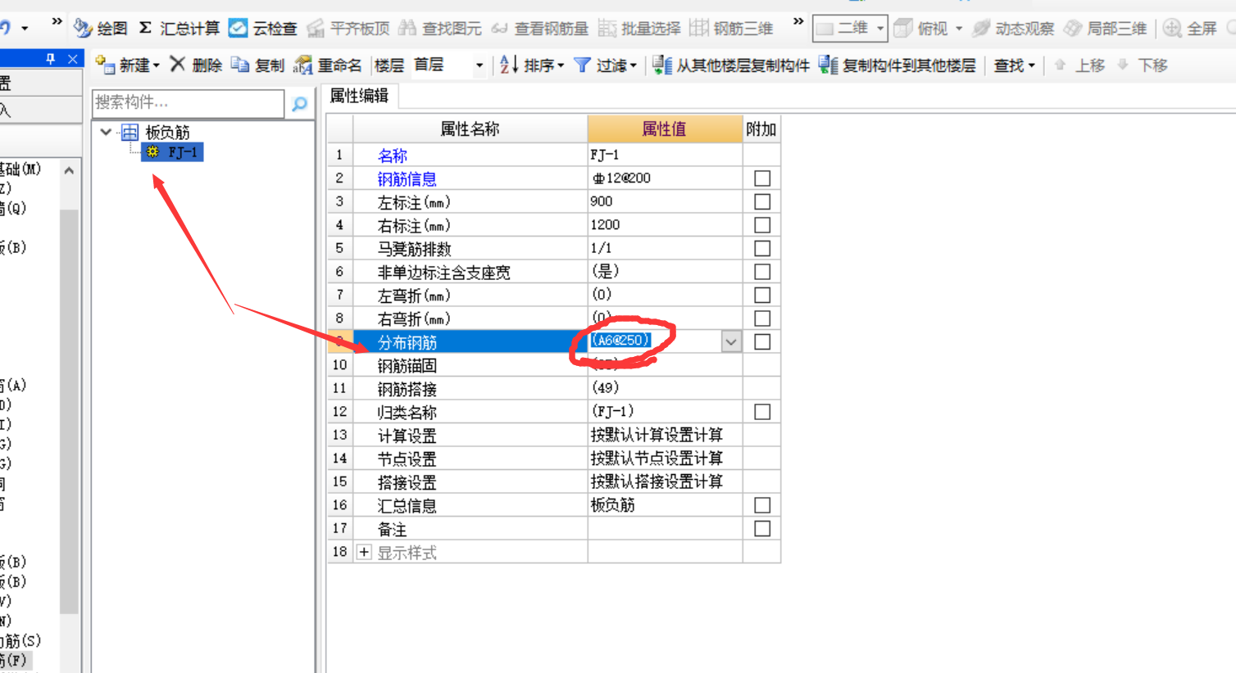This screenshot has width=1236, height=673.
Task: Click the 钢筋搭接 value (49)
Action: [x=665, y=388]
